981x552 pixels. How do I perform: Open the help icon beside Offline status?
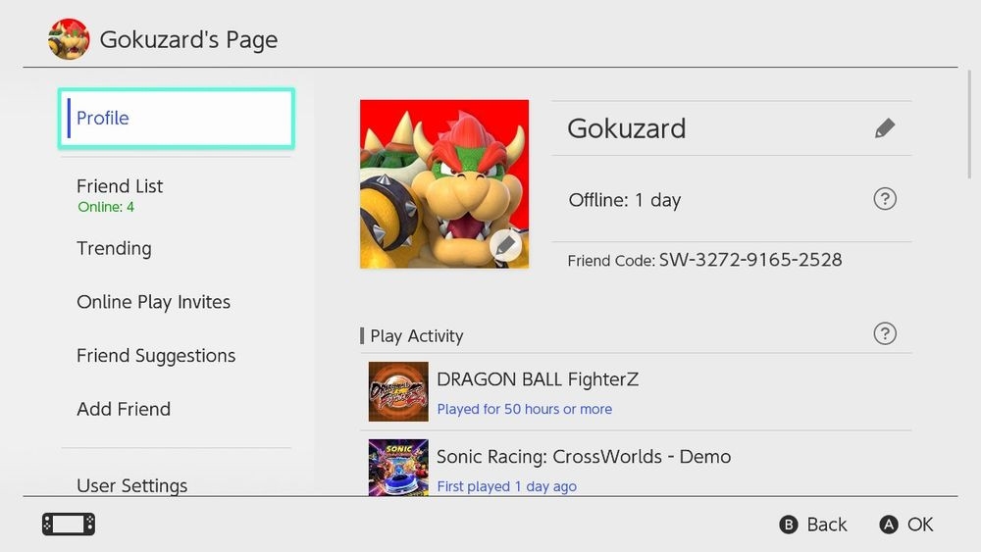coord(884,199)
